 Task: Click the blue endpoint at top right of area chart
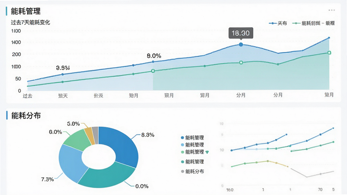[x=329, y=38]
